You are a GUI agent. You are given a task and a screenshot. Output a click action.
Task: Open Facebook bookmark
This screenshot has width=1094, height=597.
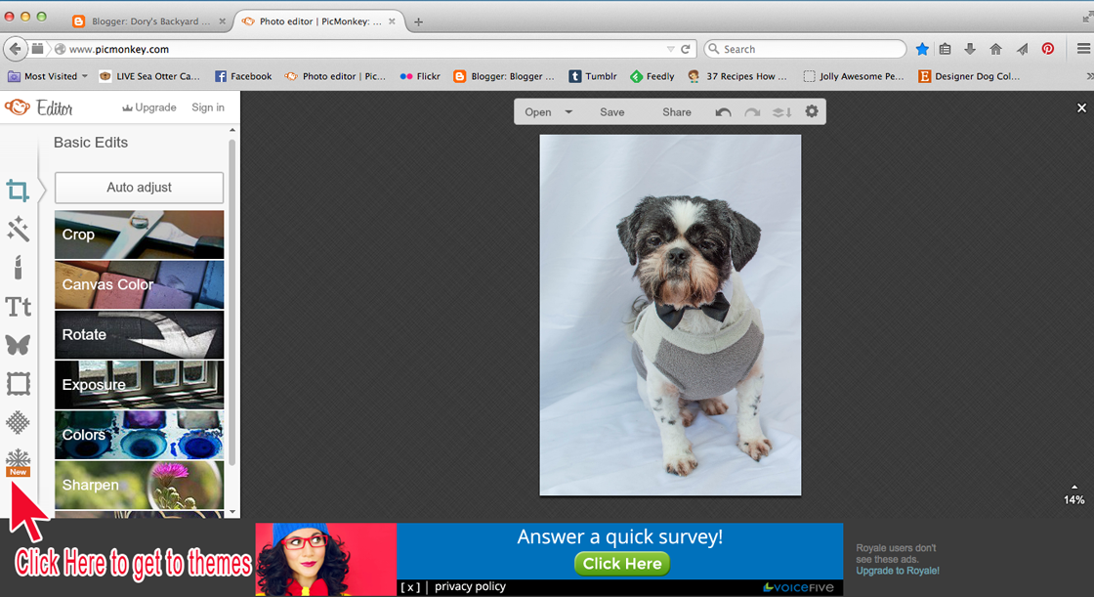click(243, 76)
